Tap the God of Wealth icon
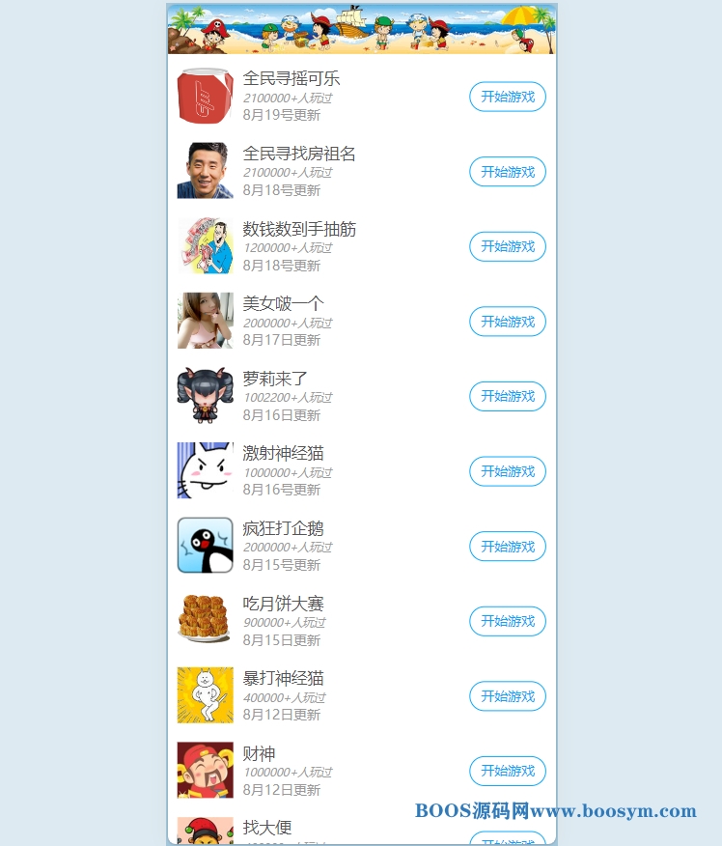Viewport: 722px width, 846px height. coord(205,770)
